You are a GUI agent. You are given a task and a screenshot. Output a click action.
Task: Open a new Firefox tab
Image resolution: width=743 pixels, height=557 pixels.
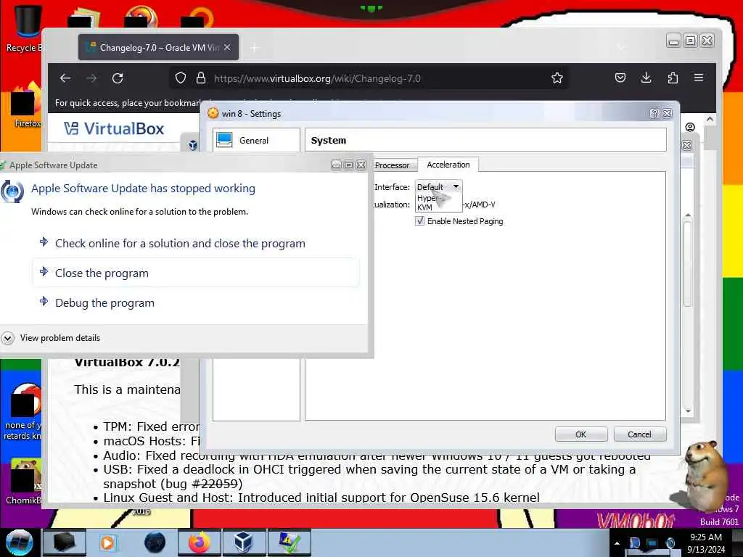tap(255, 48)
